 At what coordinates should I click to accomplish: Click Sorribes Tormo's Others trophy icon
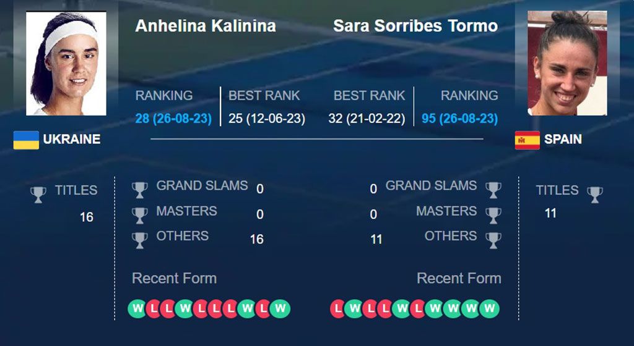click(x=493, y=240)
